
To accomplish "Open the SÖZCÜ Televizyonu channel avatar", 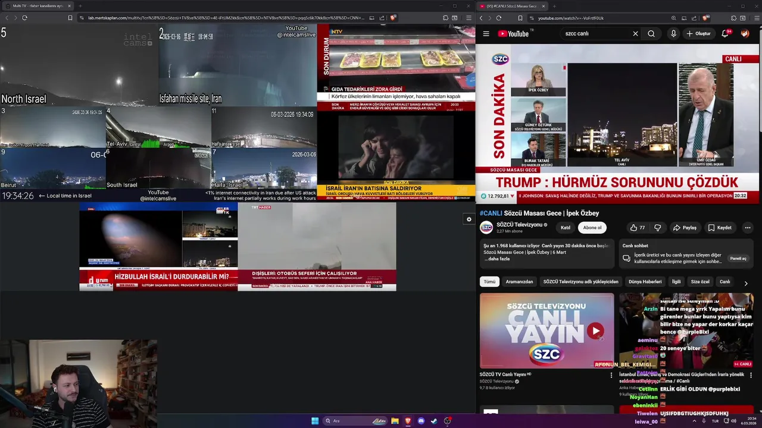I will click(486, 228).
